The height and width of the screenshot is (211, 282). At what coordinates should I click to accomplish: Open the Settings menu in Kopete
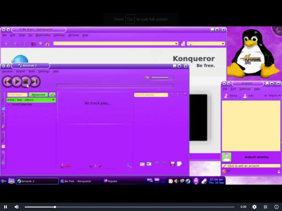point(245,89)
